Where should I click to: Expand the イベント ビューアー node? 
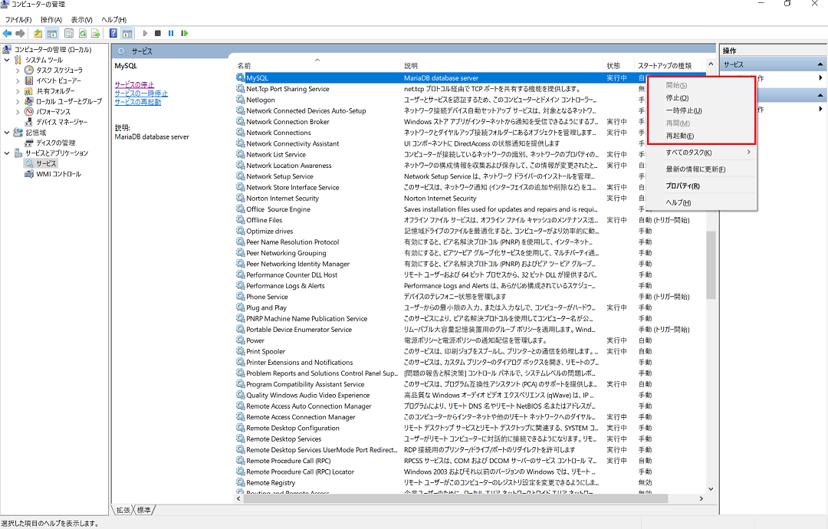pyautogui.click(x=18, y=80)
